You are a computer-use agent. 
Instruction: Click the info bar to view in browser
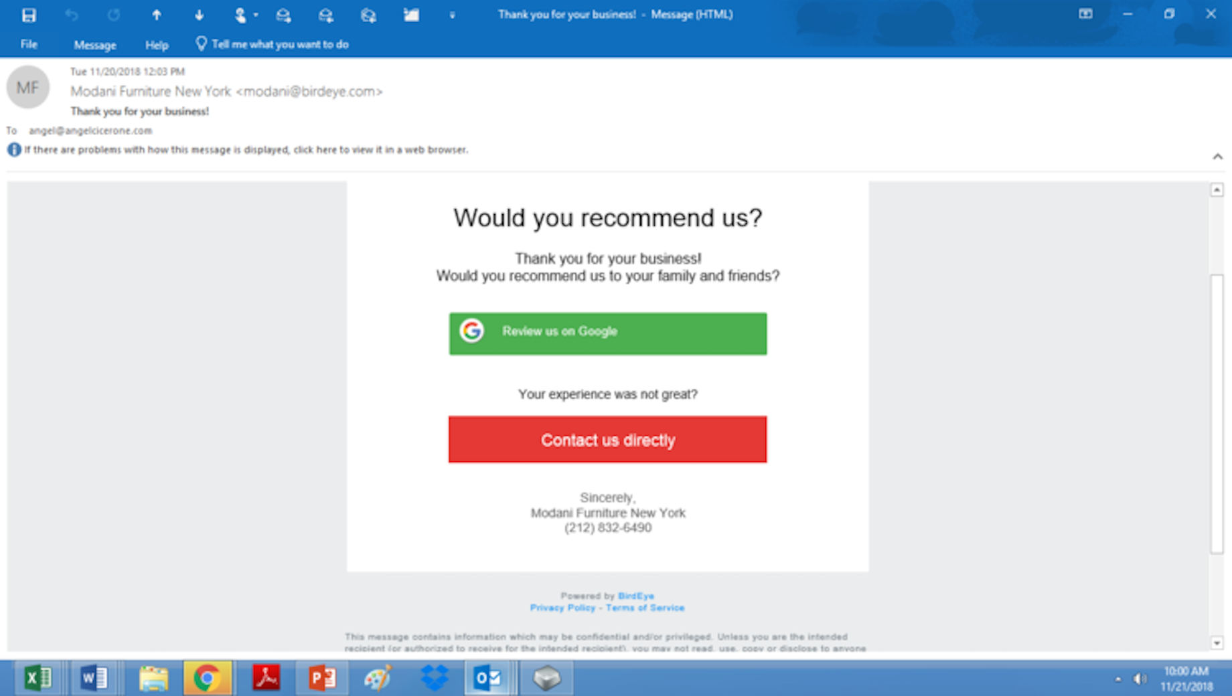tap(246, 150)
